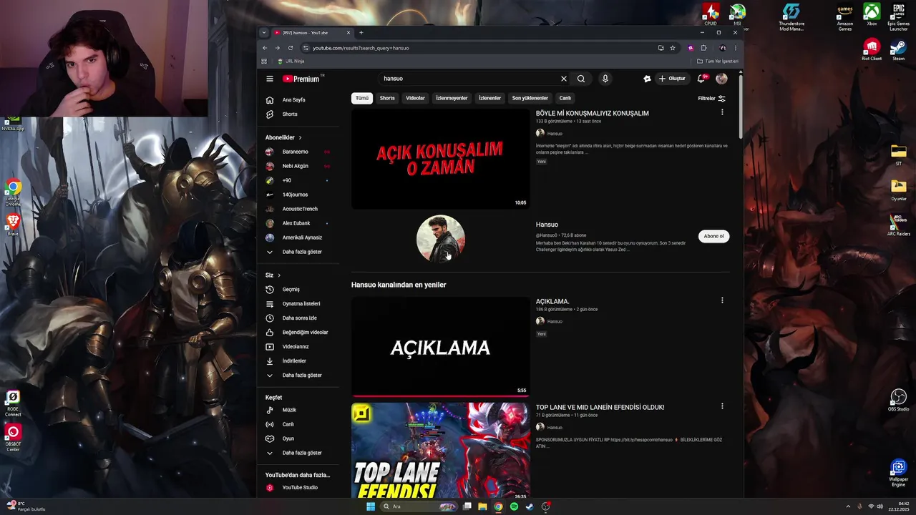Open the Epic Games Launcher desktop icon
Screen dimensions: 916x515
point(898,17)
